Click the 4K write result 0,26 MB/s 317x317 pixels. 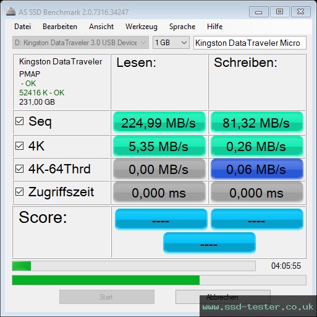click(257, 146)
